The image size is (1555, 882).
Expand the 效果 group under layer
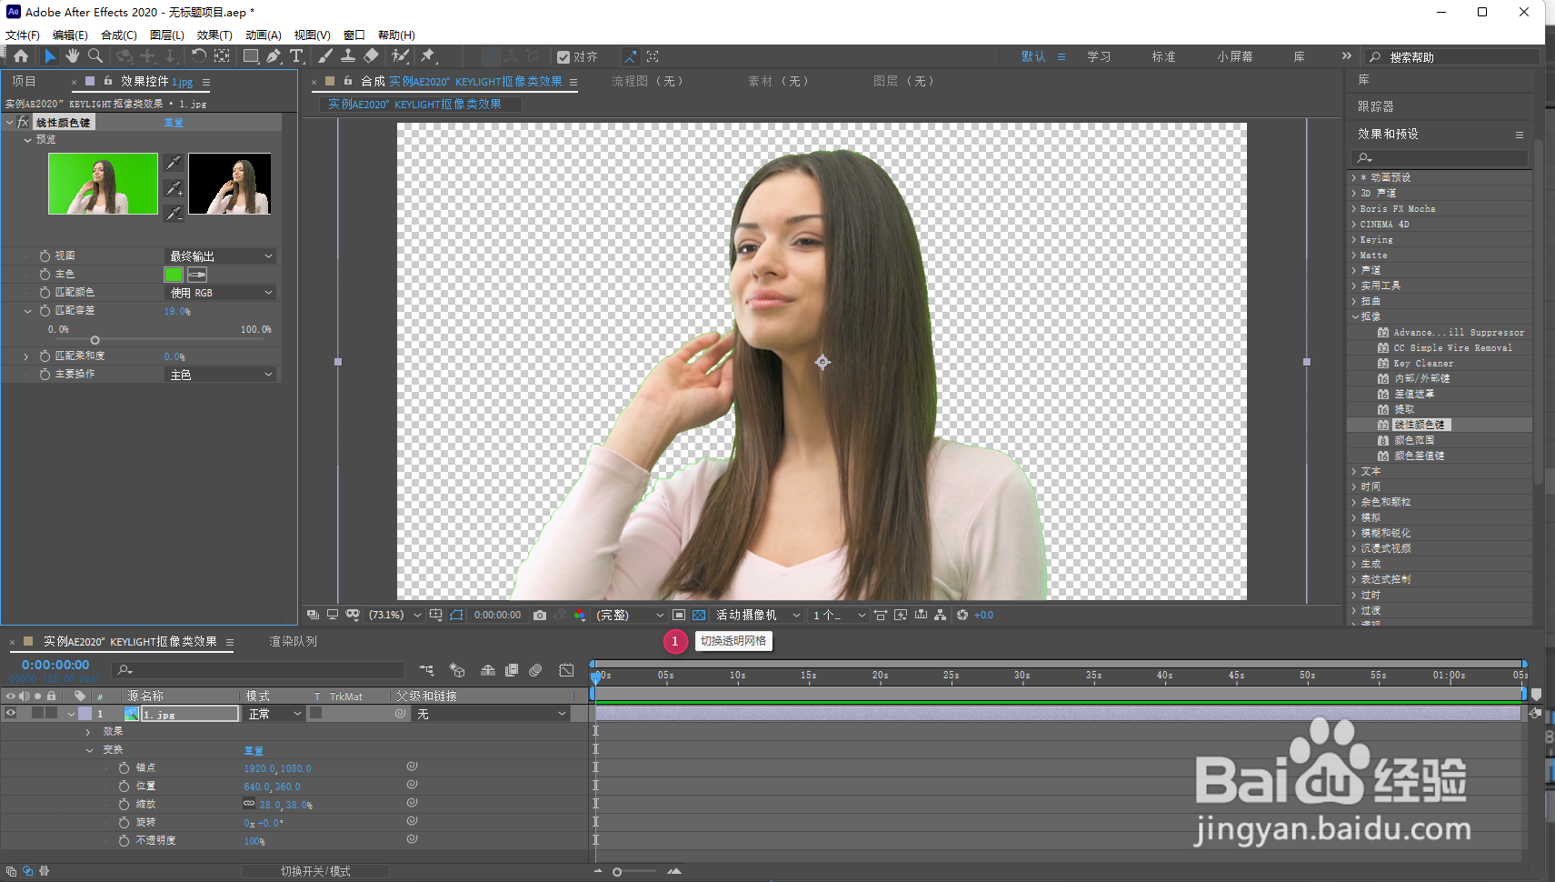(x=88, y=732)
